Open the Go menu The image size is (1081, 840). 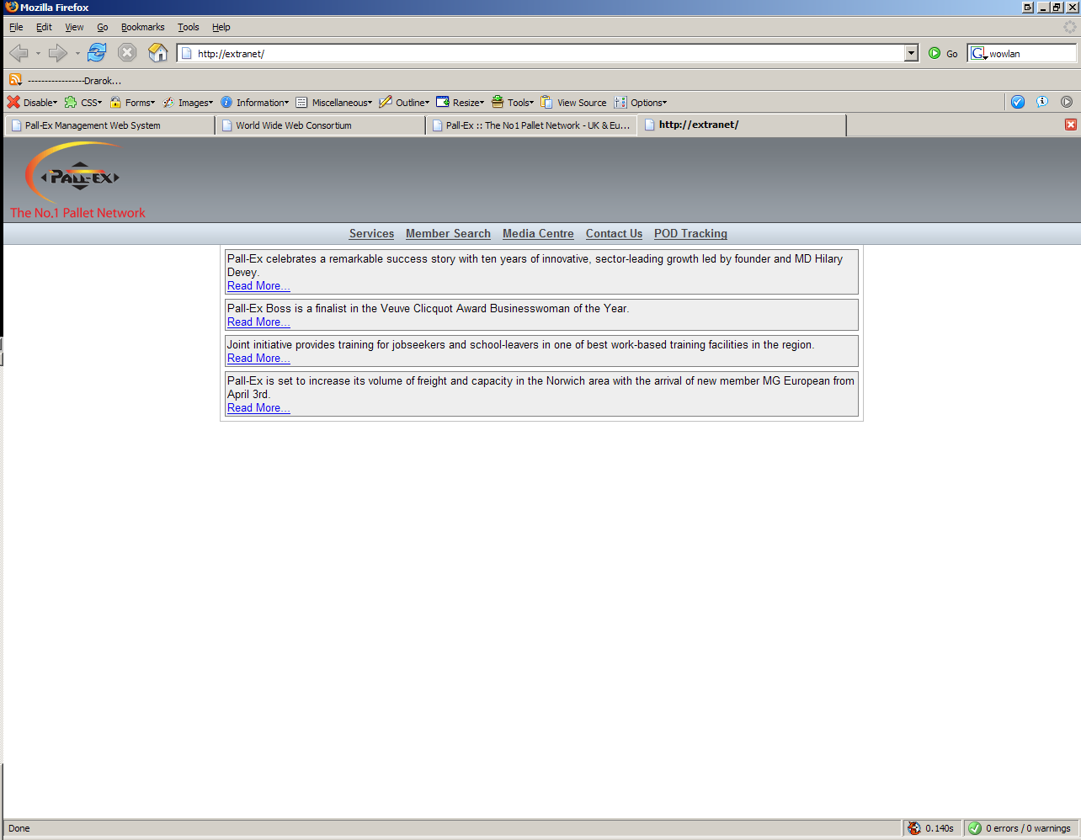coord(103,27)
